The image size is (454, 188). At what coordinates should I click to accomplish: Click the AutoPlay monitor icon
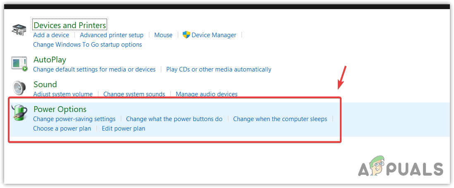pyautogui.click(x=19, y=64)
